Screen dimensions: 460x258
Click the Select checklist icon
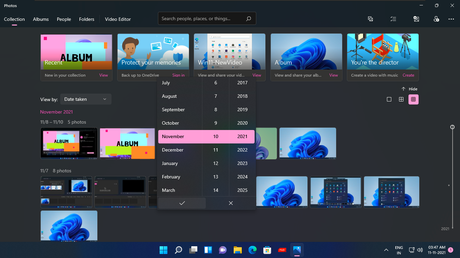393,19
